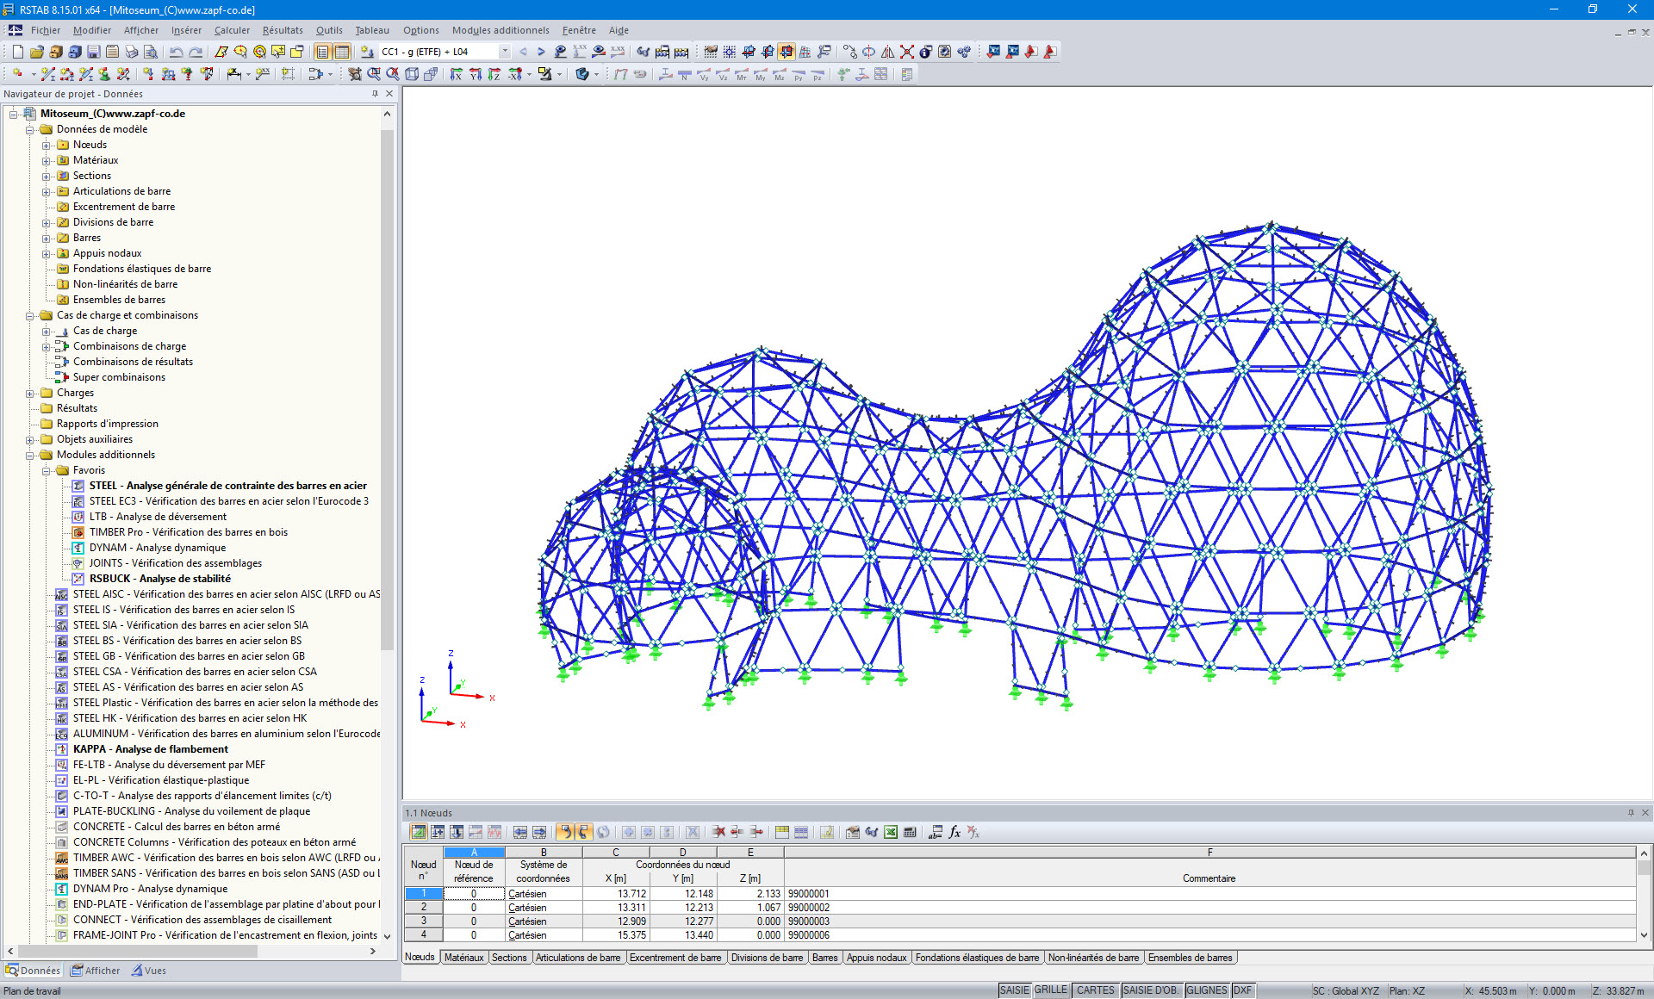The width and height of the screenshot is (1654, 999).
Task: Expand the Matériaux tree node
Action: (x=47, y=160)
